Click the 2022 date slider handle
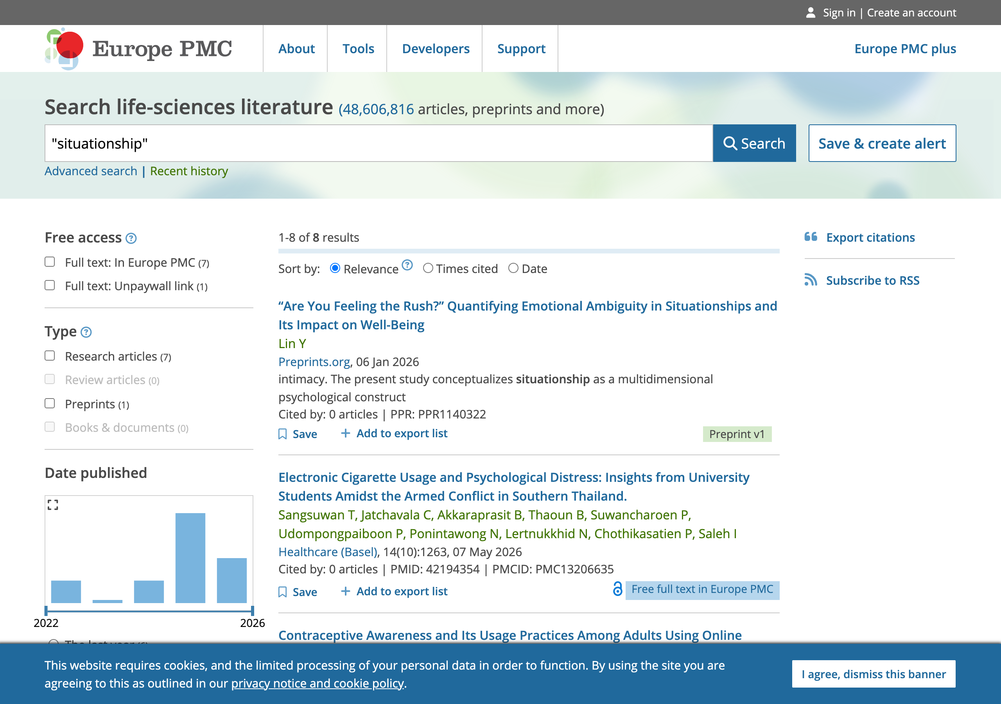The height and width of the screenshot is (704, 1001). [46, 611]
